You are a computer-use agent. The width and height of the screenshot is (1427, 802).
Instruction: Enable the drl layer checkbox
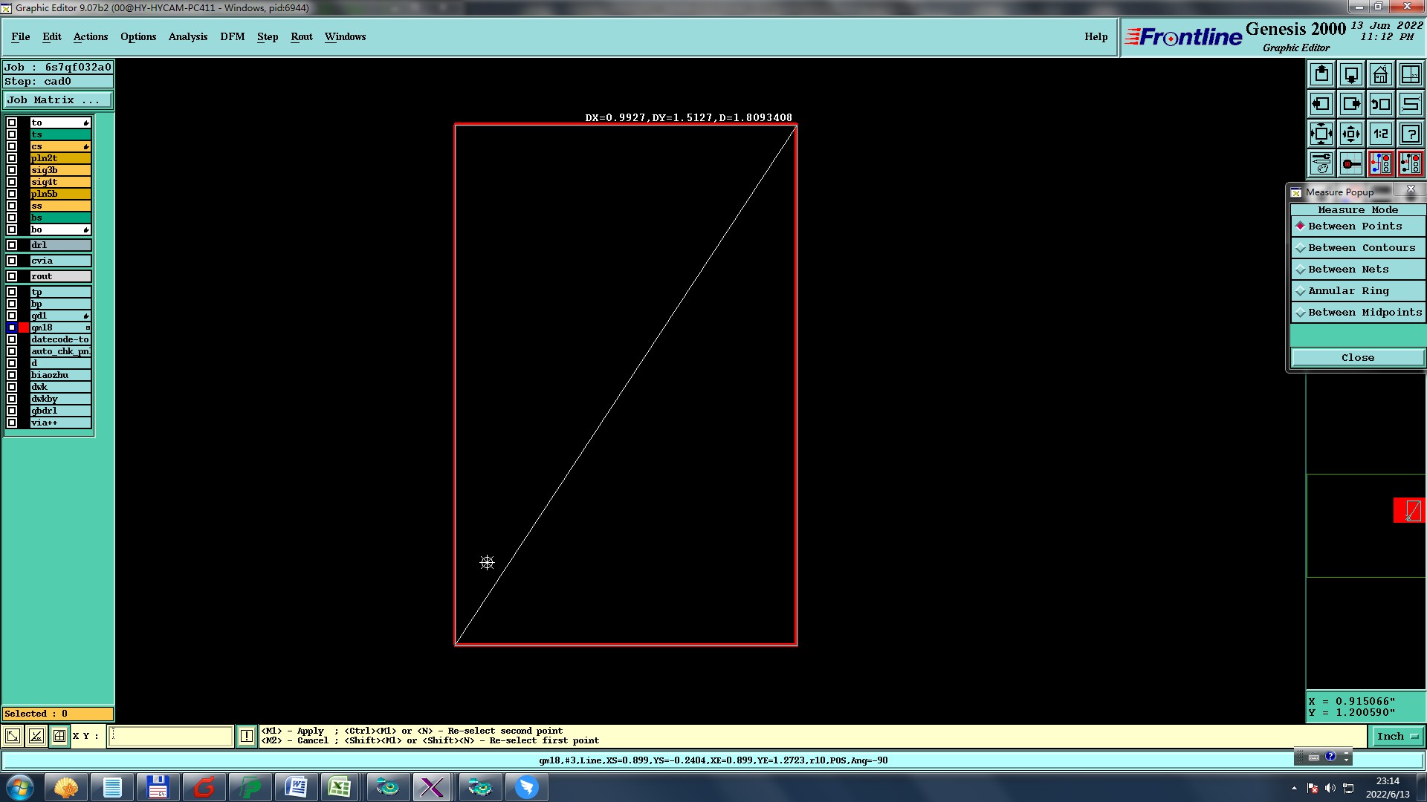pos(12,245)
